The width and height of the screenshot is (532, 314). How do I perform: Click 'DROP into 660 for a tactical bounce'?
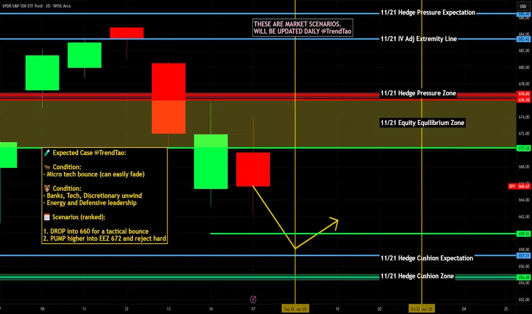99,231
